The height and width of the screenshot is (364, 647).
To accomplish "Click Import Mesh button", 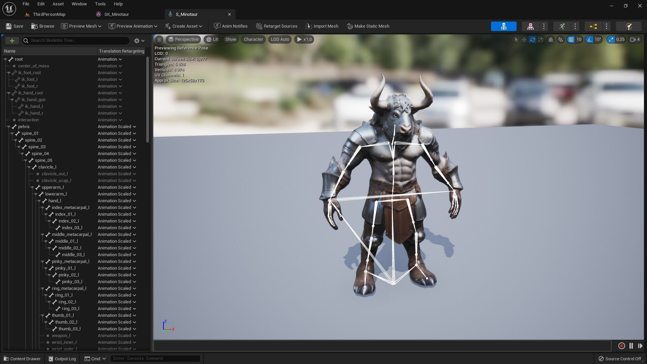I will (x=322, y=26).
